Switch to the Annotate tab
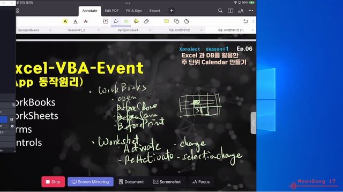This screenshot has height=192, width=343. 90,11
